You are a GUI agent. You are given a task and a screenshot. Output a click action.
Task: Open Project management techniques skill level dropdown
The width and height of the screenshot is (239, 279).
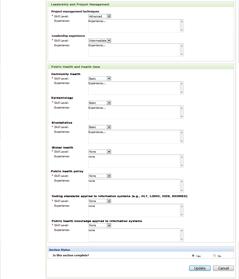[100, 16]
